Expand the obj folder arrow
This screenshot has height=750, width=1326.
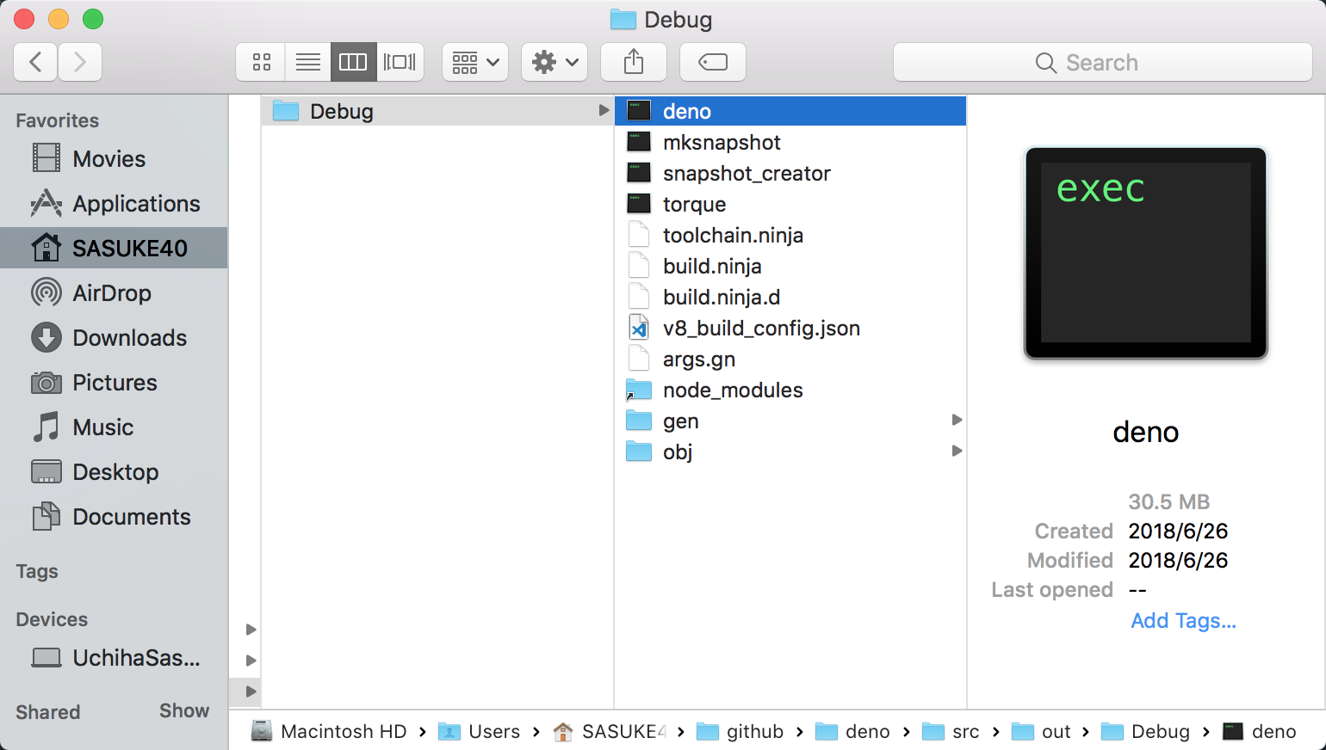[957, 451]
